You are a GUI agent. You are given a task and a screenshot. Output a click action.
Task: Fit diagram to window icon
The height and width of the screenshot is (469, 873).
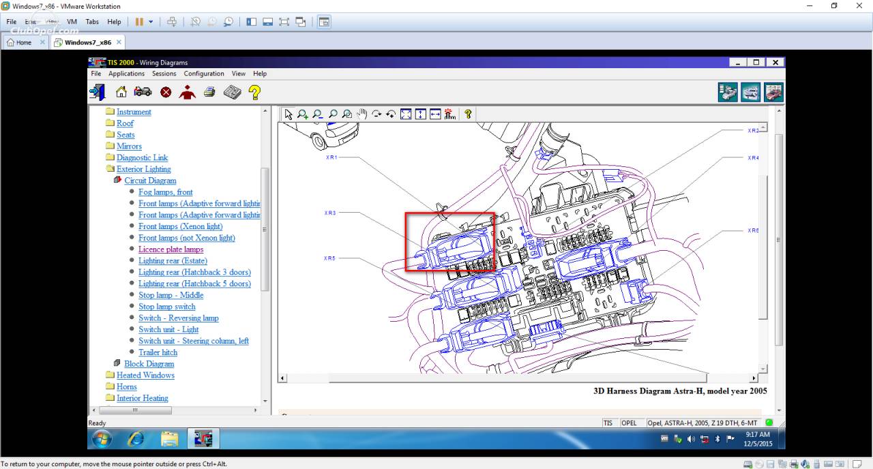click(x=406, y=115)
